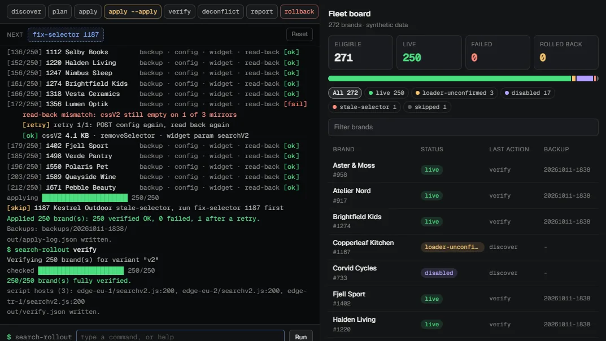Click Corvid Cycles disabled status badge
Viewport: 606px width, 341px height.
point(439,273)
